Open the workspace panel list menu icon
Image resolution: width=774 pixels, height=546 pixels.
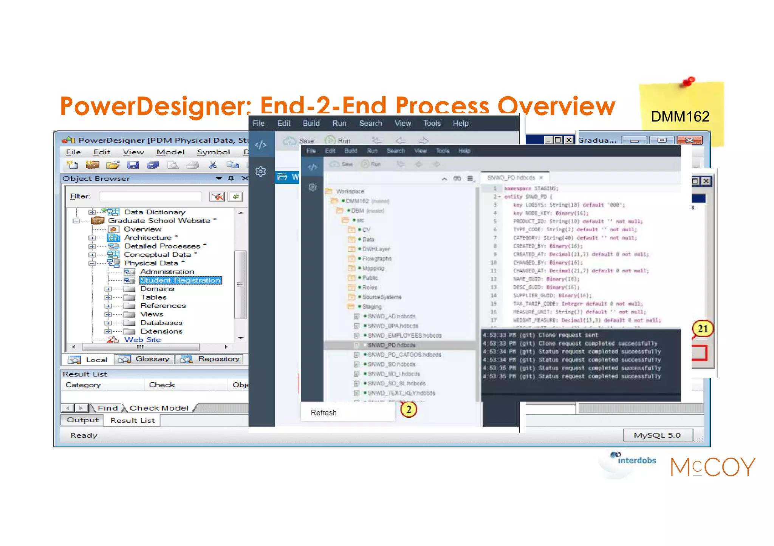point(470,178)
